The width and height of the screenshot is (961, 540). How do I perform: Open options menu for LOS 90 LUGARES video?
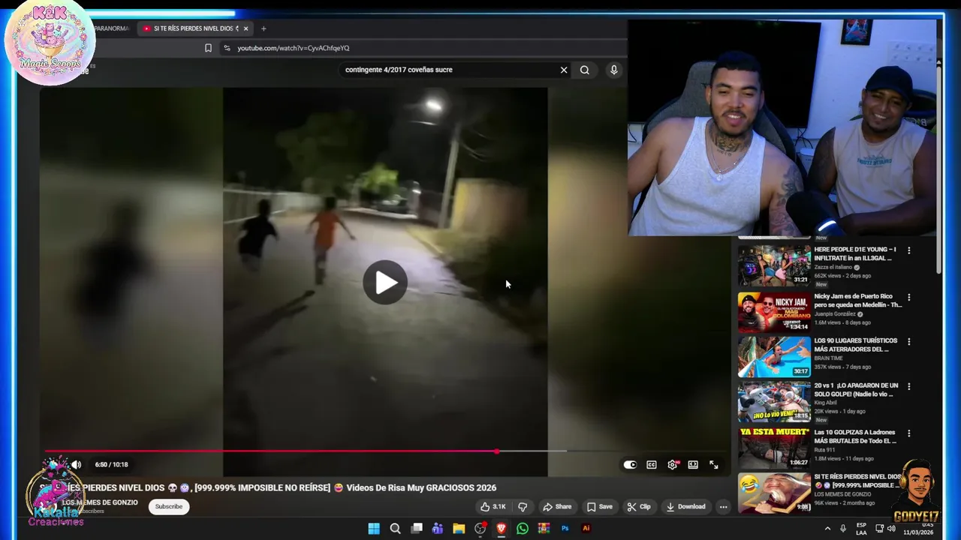click(x=908, y=341)
